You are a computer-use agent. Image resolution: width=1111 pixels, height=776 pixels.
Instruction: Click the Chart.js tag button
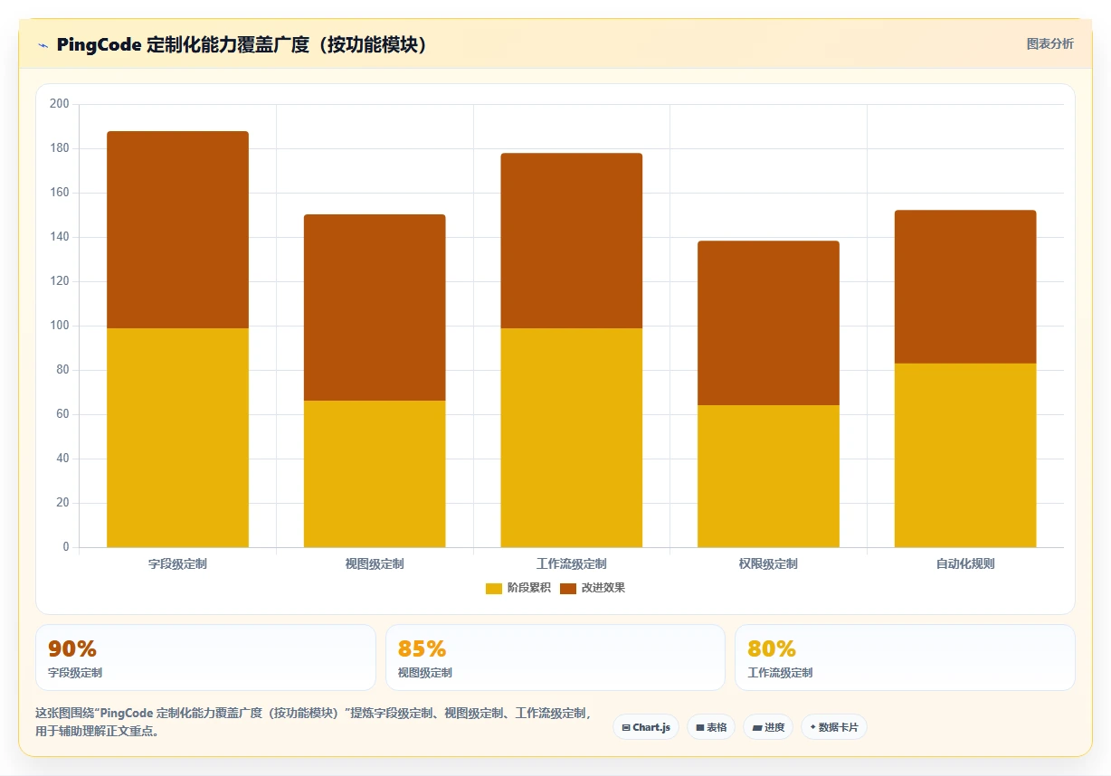[x=646, y=727]
